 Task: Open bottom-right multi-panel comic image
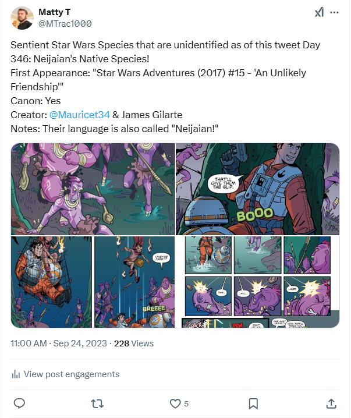[257, 282]
